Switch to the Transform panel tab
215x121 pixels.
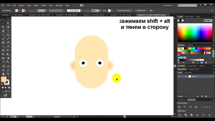tap(181, 100)
